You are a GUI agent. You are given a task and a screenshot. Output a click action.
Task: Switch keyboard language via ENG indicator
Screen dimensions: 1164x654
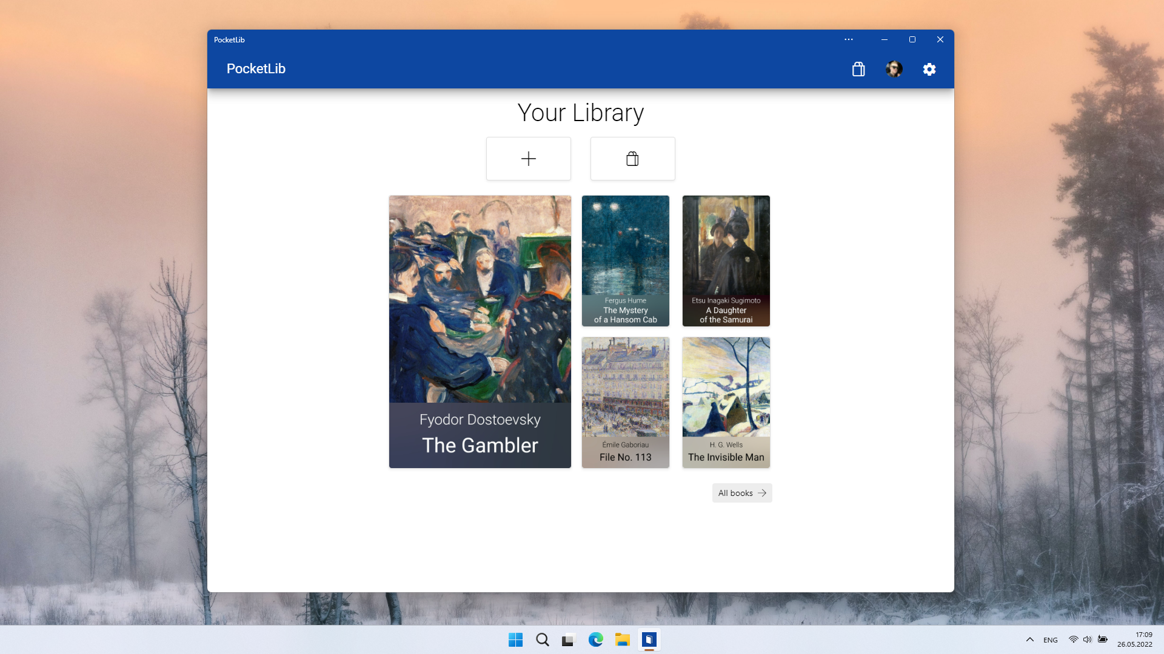[x=1049, y=639]
